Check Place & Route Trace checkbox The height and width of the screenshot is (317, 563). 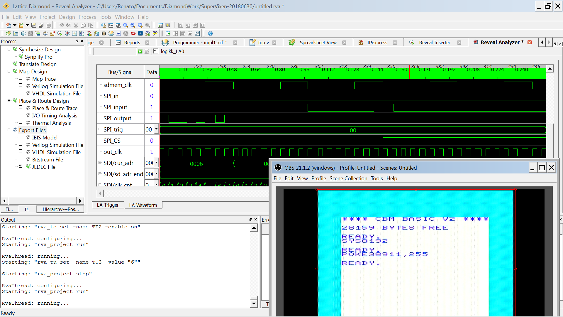(21, 107)
